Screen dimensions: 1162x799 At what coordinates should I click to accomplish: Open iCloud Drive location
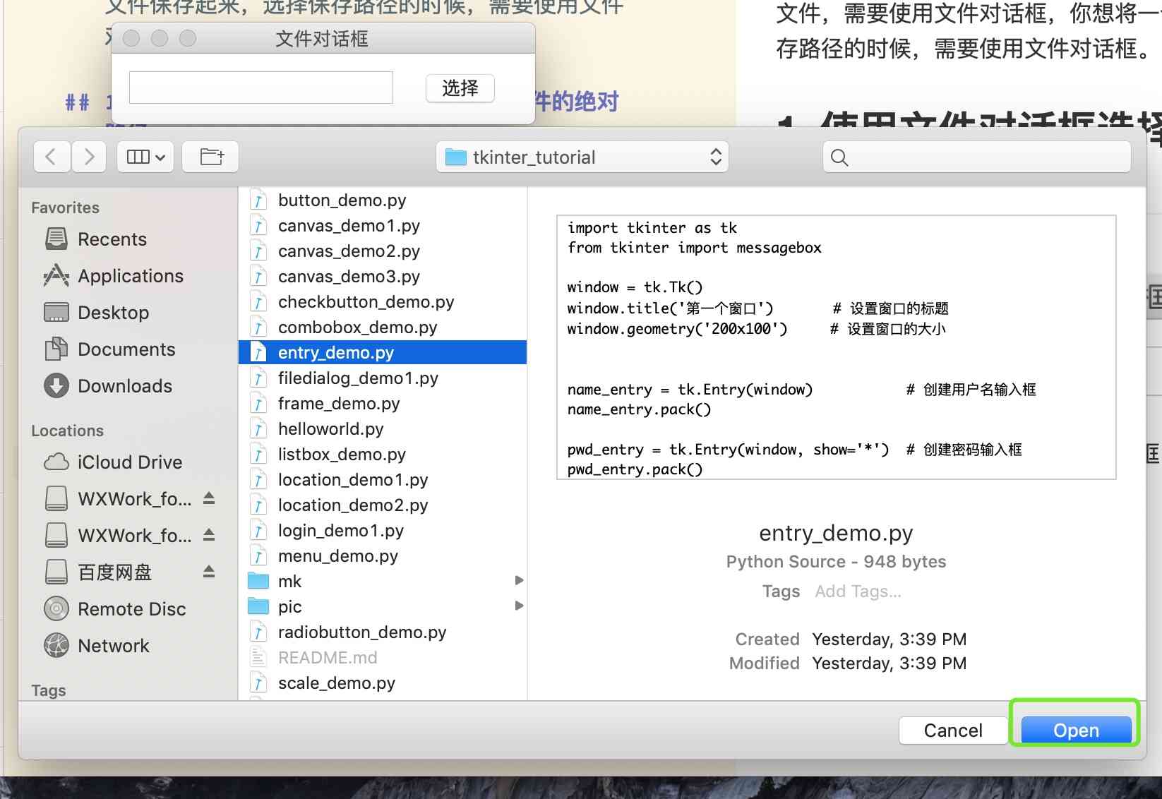tap(129, 462)
